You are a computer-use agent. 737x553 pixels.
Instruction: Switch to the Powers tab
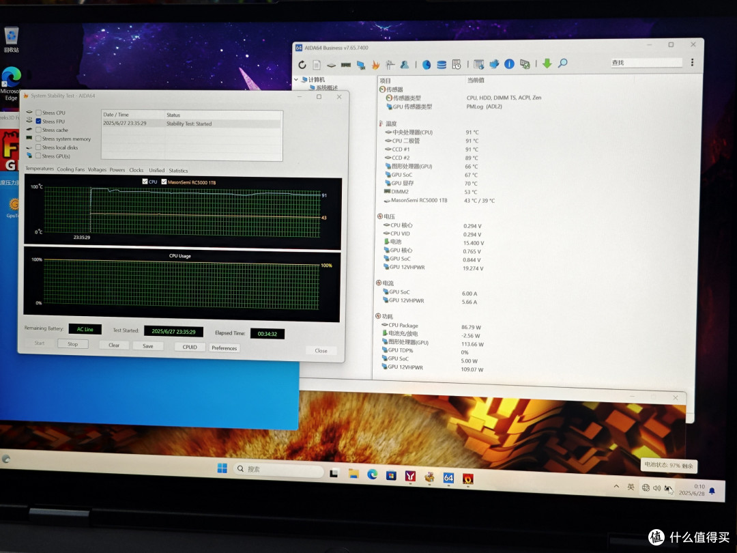click(117, 170)
